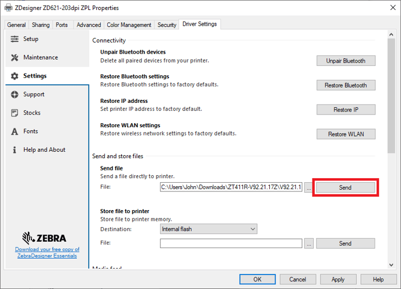Select the Advanced tab

(89, 25)
